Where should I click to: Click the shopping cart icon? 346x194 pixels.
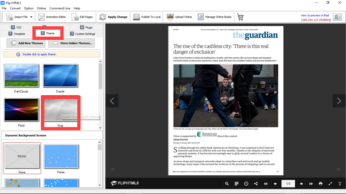point(240,17)
